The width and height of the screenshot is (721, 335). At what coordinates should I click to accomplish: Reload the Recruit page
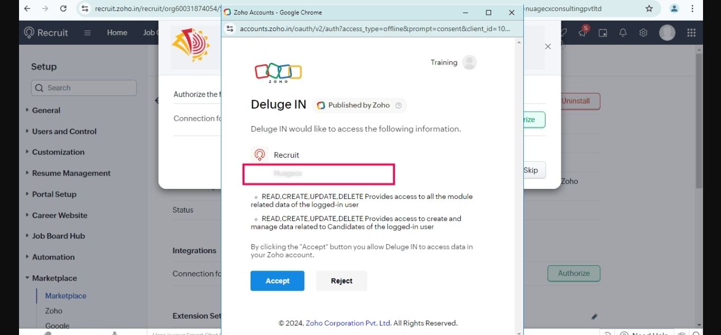tap(63, 8)
